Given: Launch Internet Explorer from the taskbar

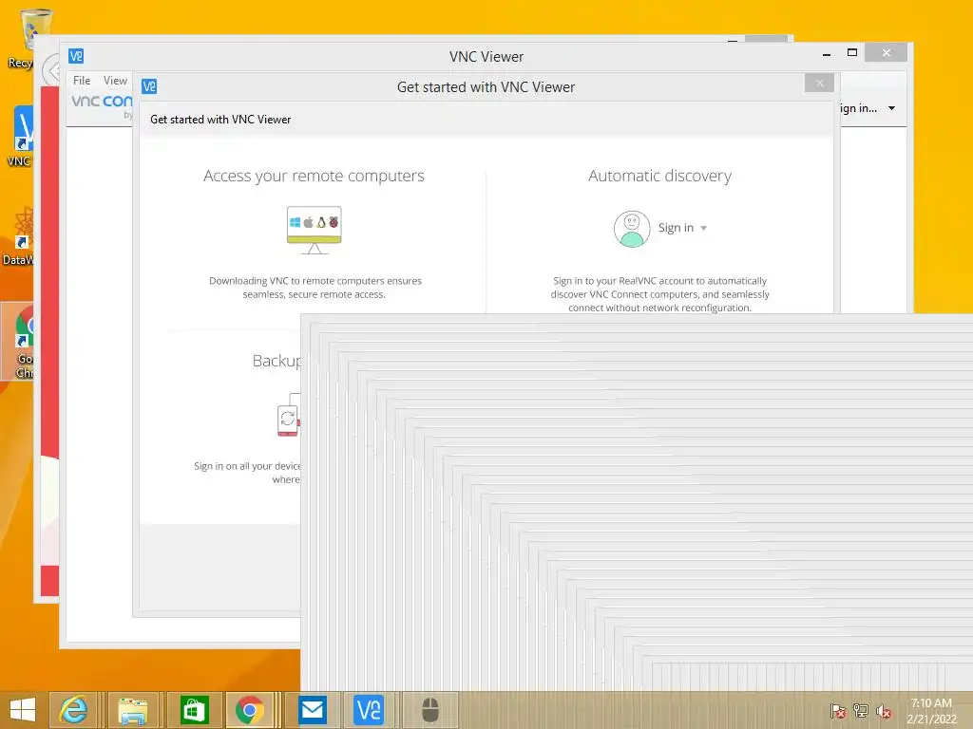Looking at the screenshot, I should tap(73, 710).
